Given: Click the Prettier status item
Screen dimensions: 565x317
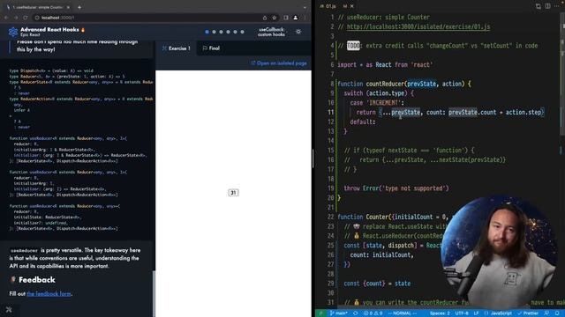Looking at the screenshot, I should pyautogui.click(x=528, y=313).
